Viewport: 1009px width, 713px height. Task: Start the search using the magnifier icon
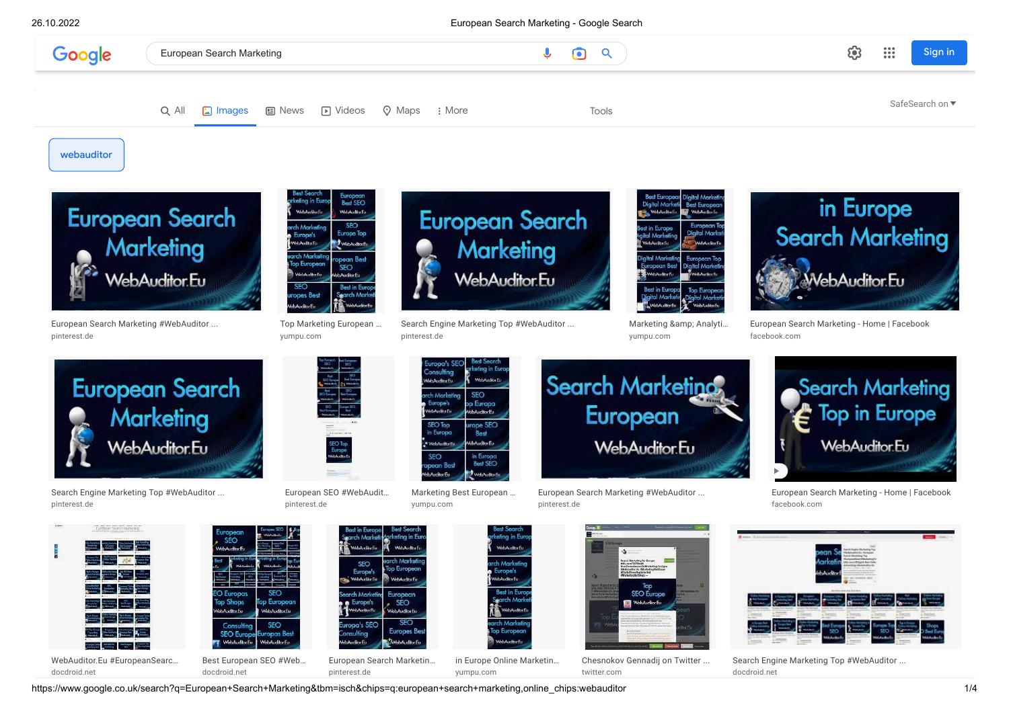(606, 53)
